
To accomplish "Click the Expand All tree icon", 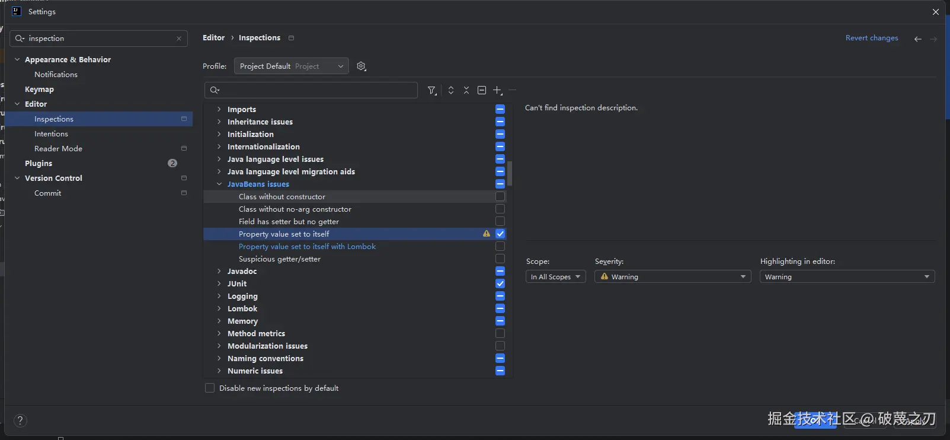I will click(451, 91).
